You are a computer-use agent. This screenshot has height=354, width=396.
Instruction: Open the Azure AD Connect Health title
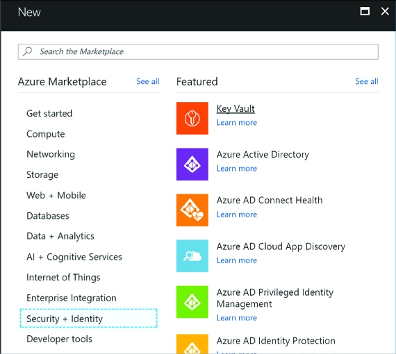[x=270, y=201]
